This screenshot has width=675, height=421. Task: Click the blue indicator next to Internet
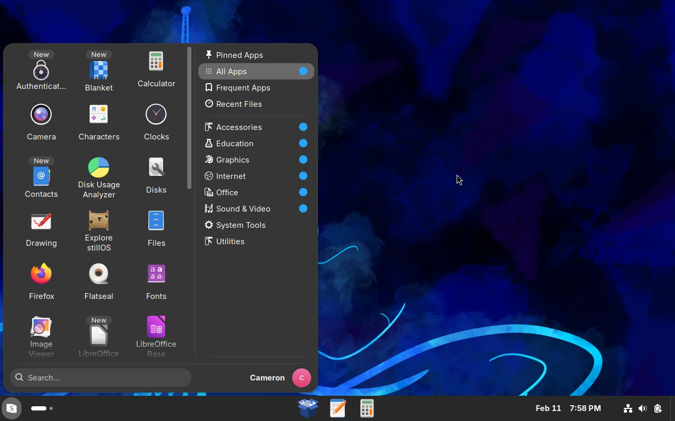click(303, 176)
